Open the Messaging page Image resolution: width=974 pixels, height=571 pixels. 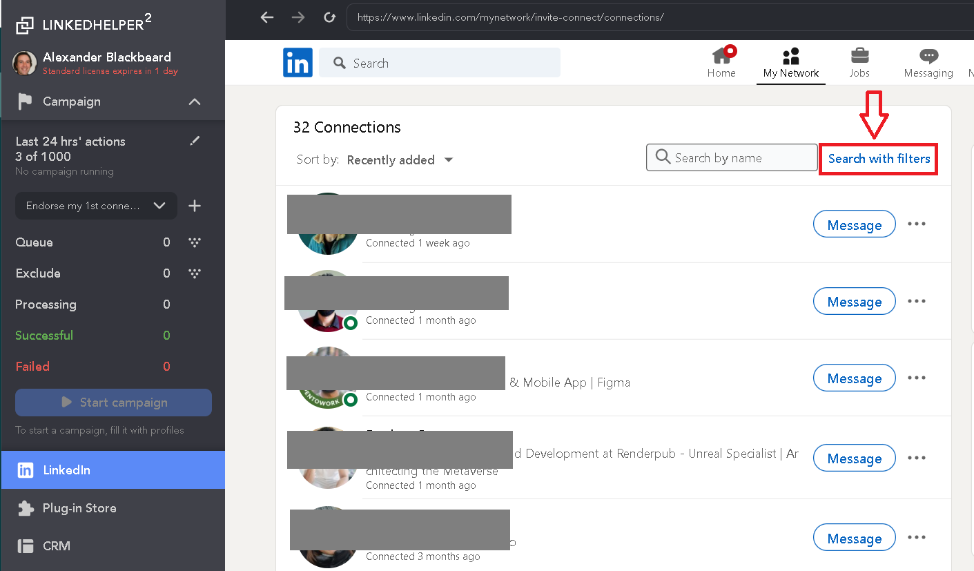tap(928, 62)
